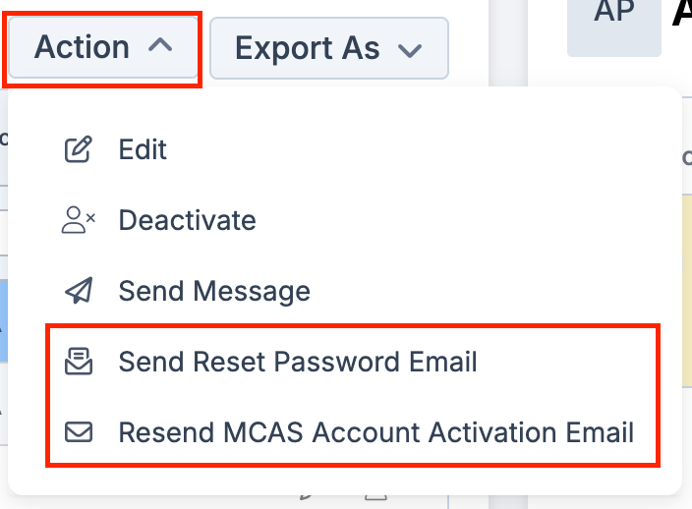Choose the Send Message option

(x=214, y=291)
